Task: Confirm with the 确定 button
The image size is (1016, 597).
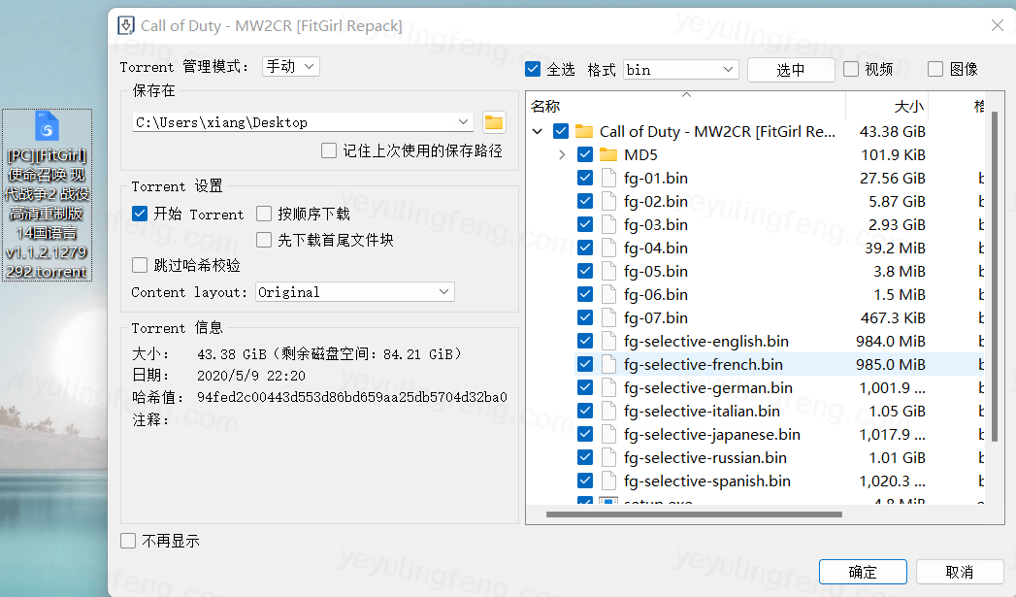Action: [x=863, y=572]
